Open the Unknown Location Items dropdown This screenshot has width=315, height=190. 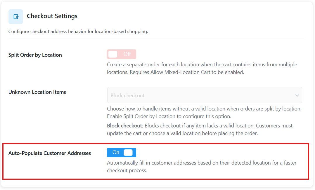coord(205,95)
